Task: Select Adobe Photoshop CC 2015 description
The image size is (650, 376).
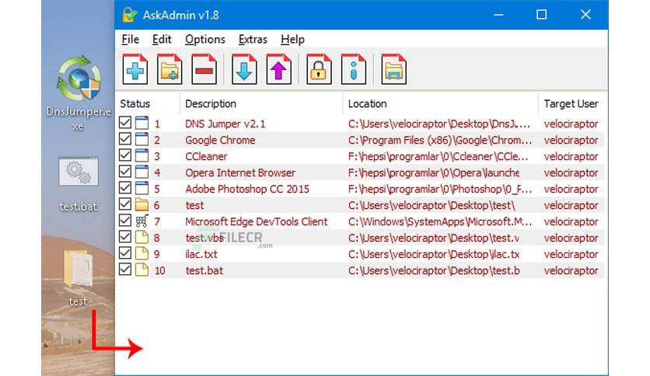Action: click(247, 190)
